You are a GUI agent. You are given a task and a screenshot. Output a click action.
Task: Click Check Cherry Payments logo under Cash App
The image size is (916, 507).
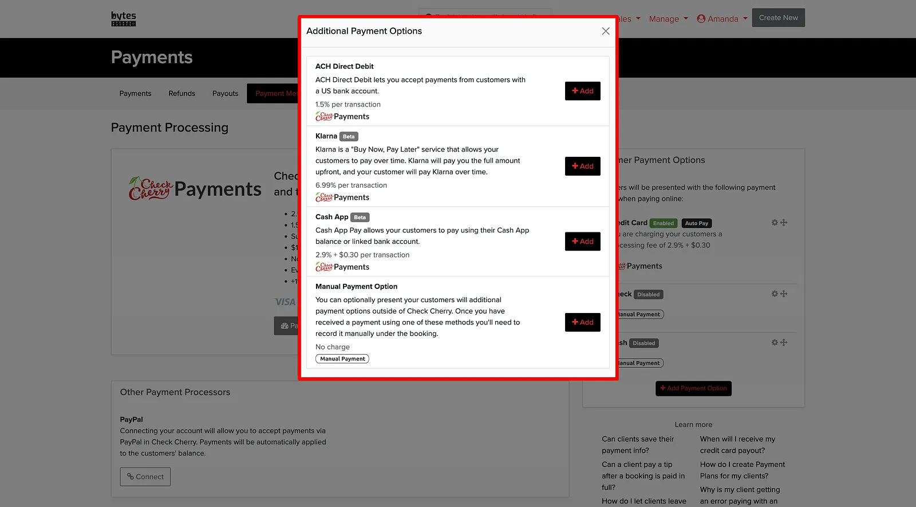click(x=342, y=267)
